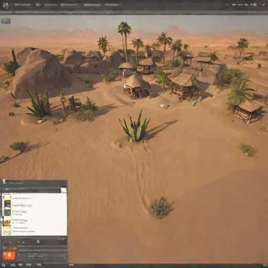Click the green document icon in the panel toolbar
268x268 pixels.
(x=38, y=241)
